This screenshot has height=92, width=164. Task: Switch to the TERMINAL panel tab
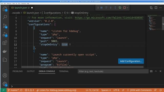point(64,71)
